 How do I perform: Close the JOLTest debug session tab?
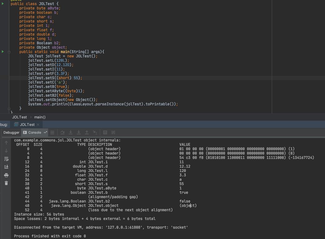pyautogui.click(x=38, y=125)
